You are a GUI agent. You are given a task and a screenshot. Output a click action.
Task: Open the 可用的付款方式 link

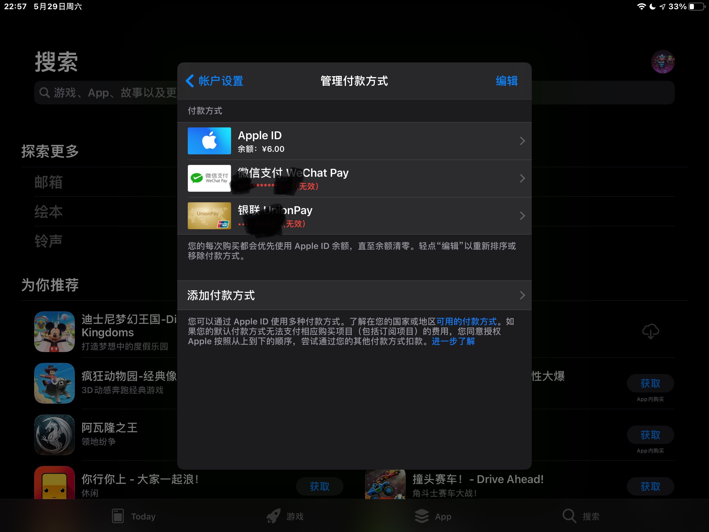(466, 321)
